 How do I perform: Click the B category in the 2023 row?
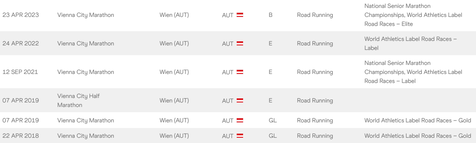click(x=271, y=15)
